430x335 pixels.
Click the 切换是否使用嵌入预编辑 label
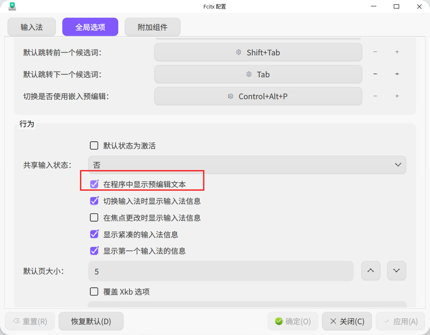tap(66, 96)
